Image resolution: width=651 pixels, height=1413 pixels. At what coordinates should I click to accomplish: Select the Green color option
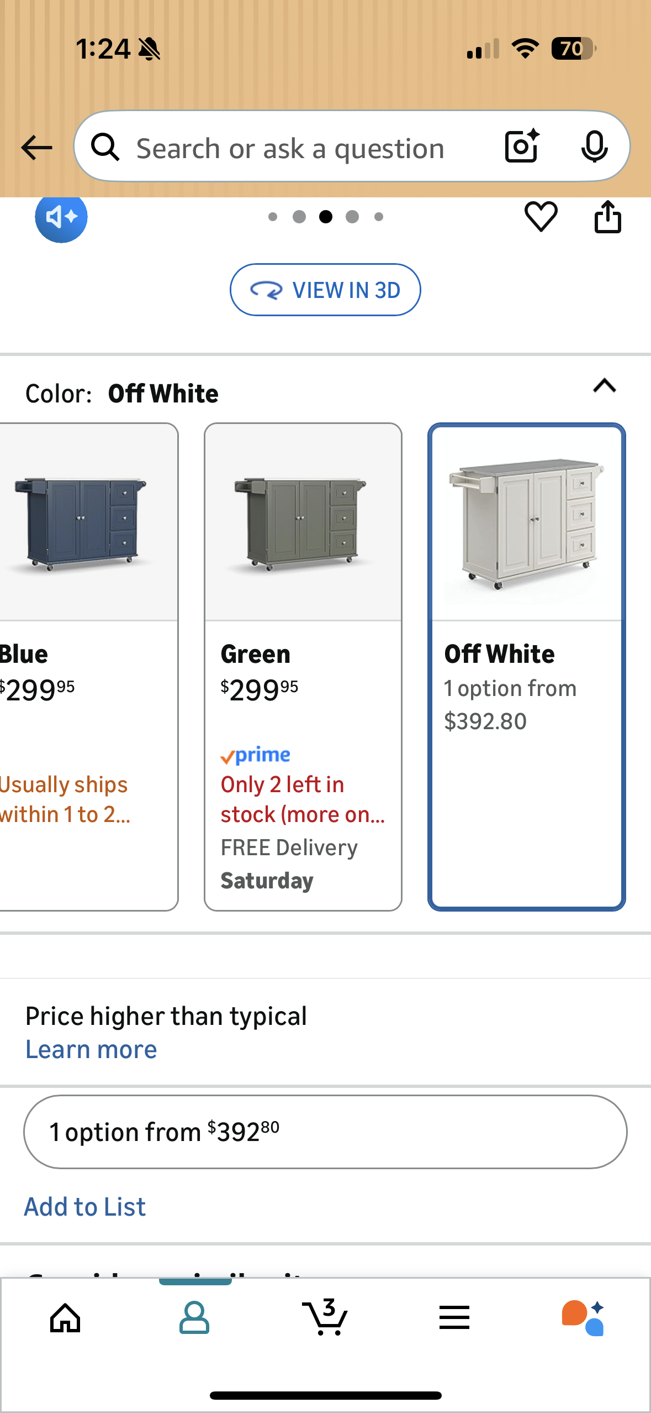click(x=303, y=666)
